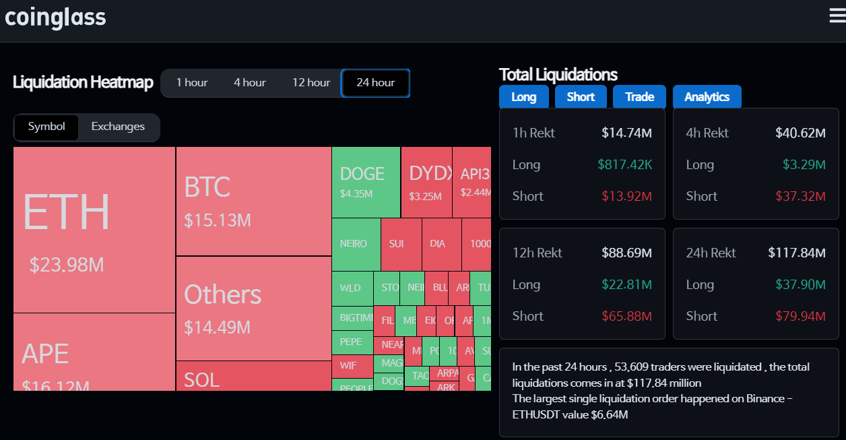Open the Others category tile
This screenshot has height=440, width=846.
253,307
